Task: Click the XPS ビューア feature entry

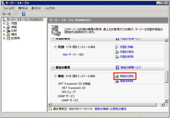Action: tap(68, 92)
